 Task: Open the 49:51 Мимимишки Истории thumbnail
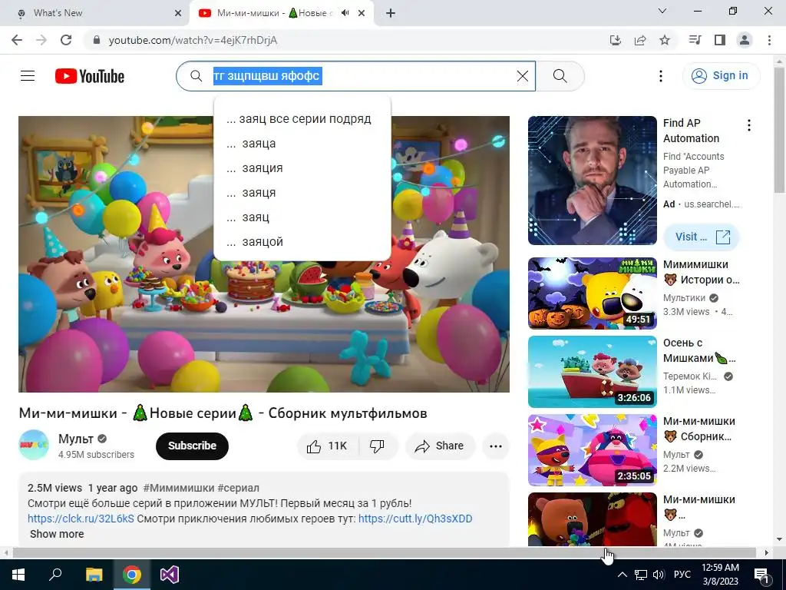(592, 293)
